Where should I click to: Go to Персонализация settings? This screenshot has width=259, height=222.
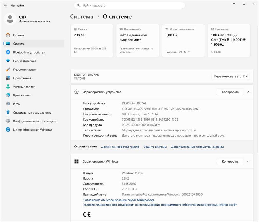[x=34, y=69]
